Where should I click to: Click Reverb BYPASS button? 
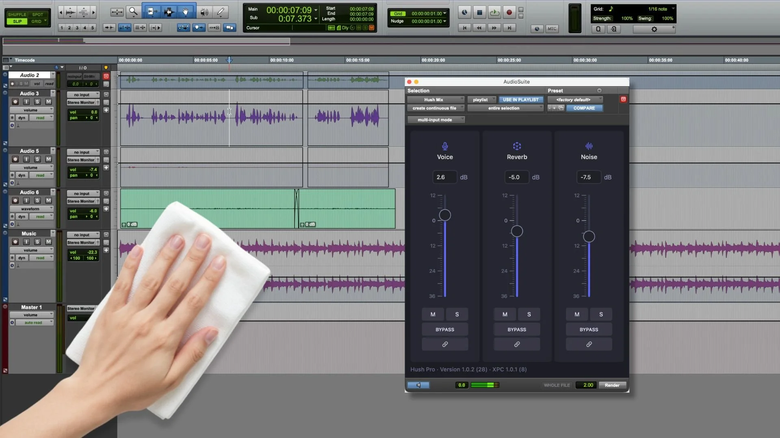coord(517,330)
